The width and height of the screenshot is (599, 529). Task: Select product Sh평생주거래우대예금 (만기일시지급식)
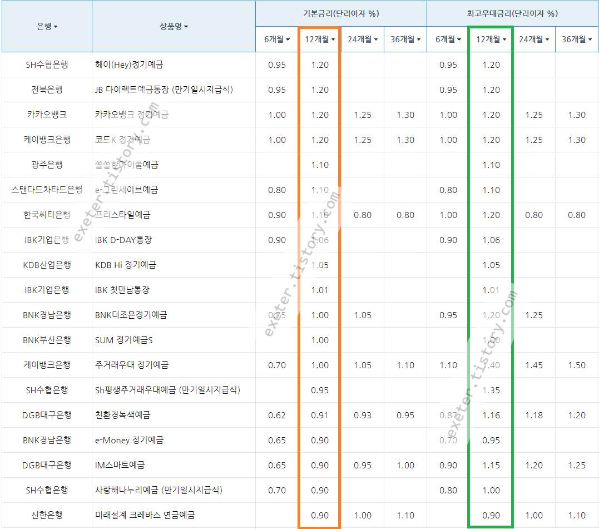(168, 390)
